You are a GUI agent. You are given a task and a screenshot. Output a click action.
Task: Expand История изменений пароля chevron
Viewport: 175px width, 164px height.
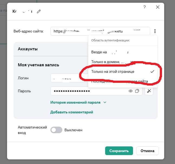coord(105,102)
